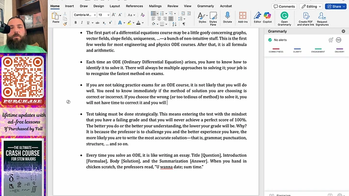This screenshot has height=196, width=349.
Task: Align text left
Action: 153,19
